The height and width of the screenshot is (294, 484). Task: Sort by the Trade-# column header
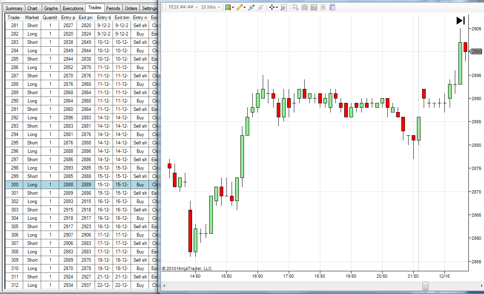pos(14,18)
